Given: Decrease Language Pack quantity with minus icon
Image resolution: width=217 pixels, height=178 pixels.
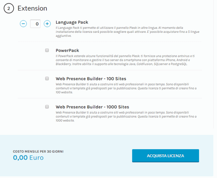Looking at the screenshot, I should [x=23, y=24].
